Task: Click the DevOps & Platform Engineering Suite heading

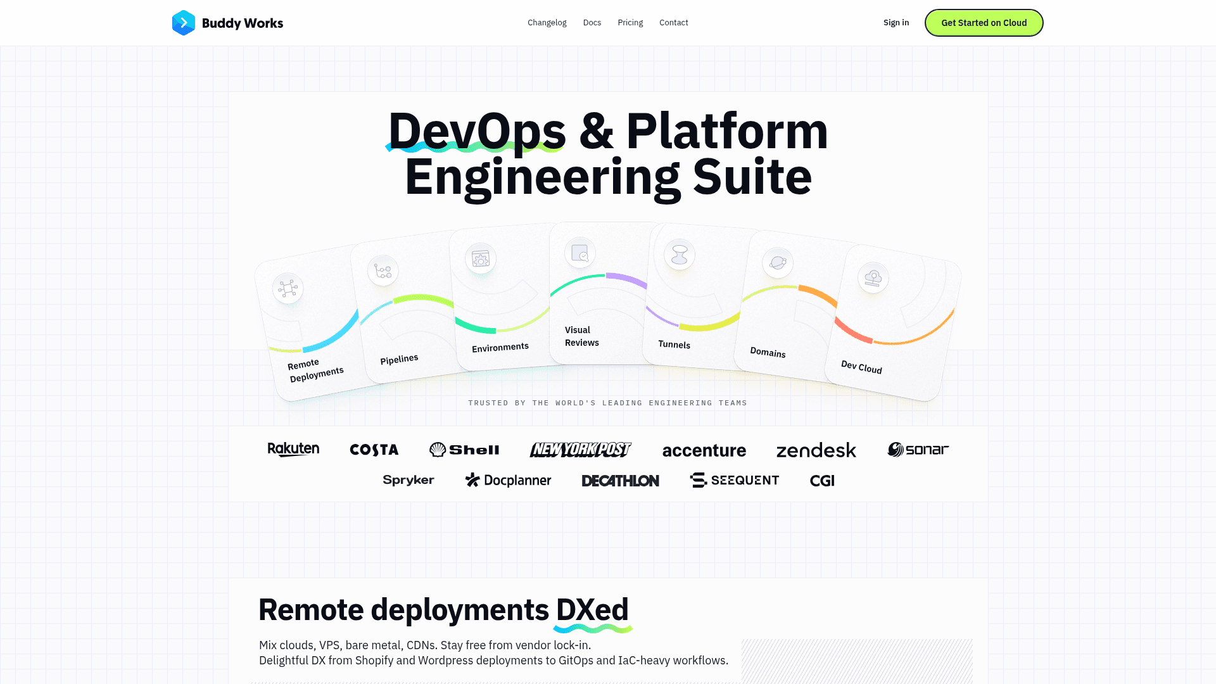Action: point(608,154)
